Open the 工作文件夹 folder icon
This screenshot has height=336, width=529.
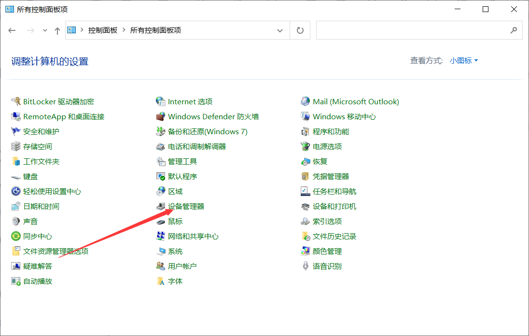(x=15, y=162)
